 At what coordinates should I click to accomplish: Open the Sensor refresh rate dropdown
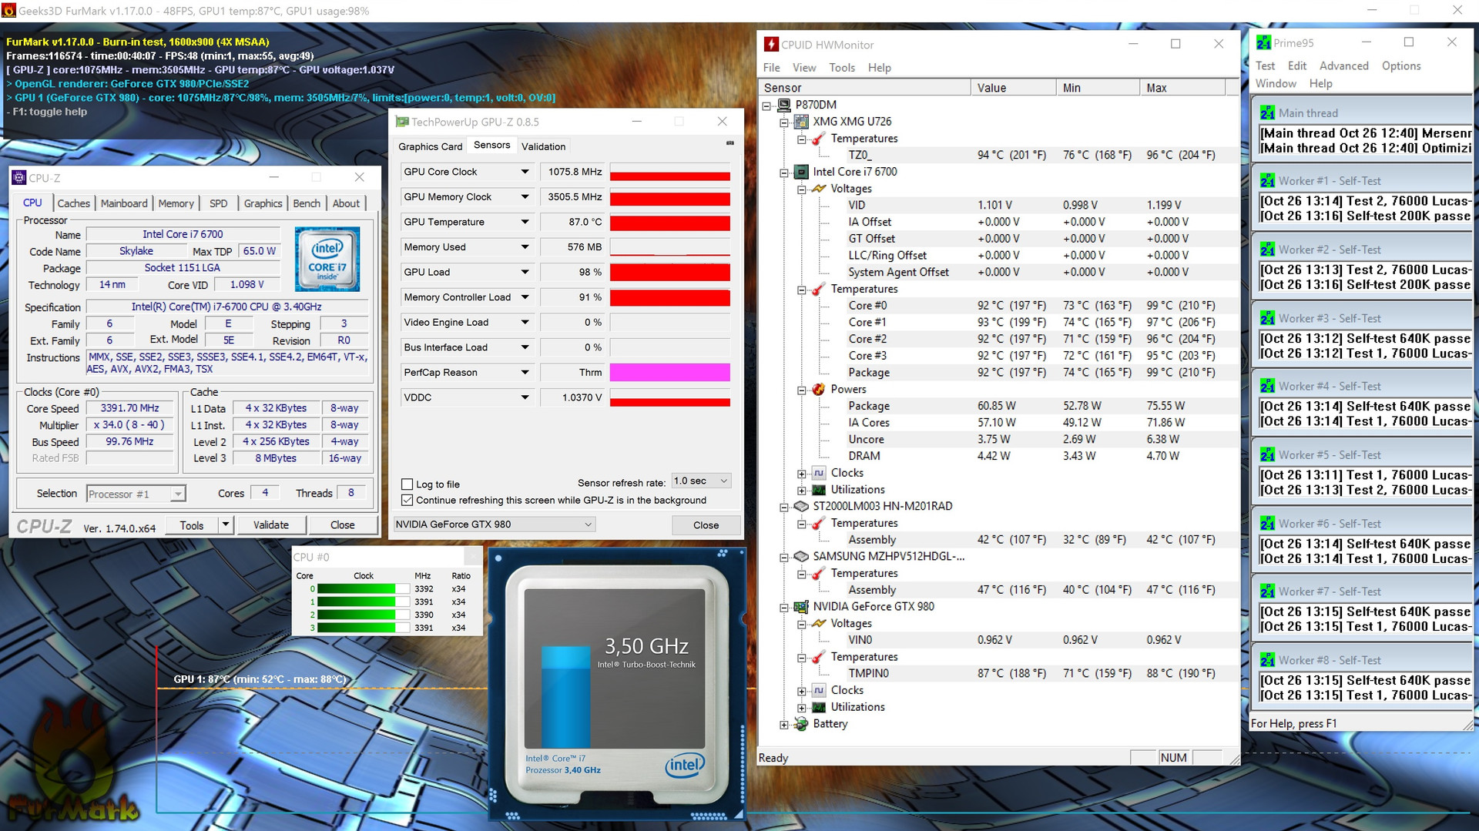tap(701, 481)
